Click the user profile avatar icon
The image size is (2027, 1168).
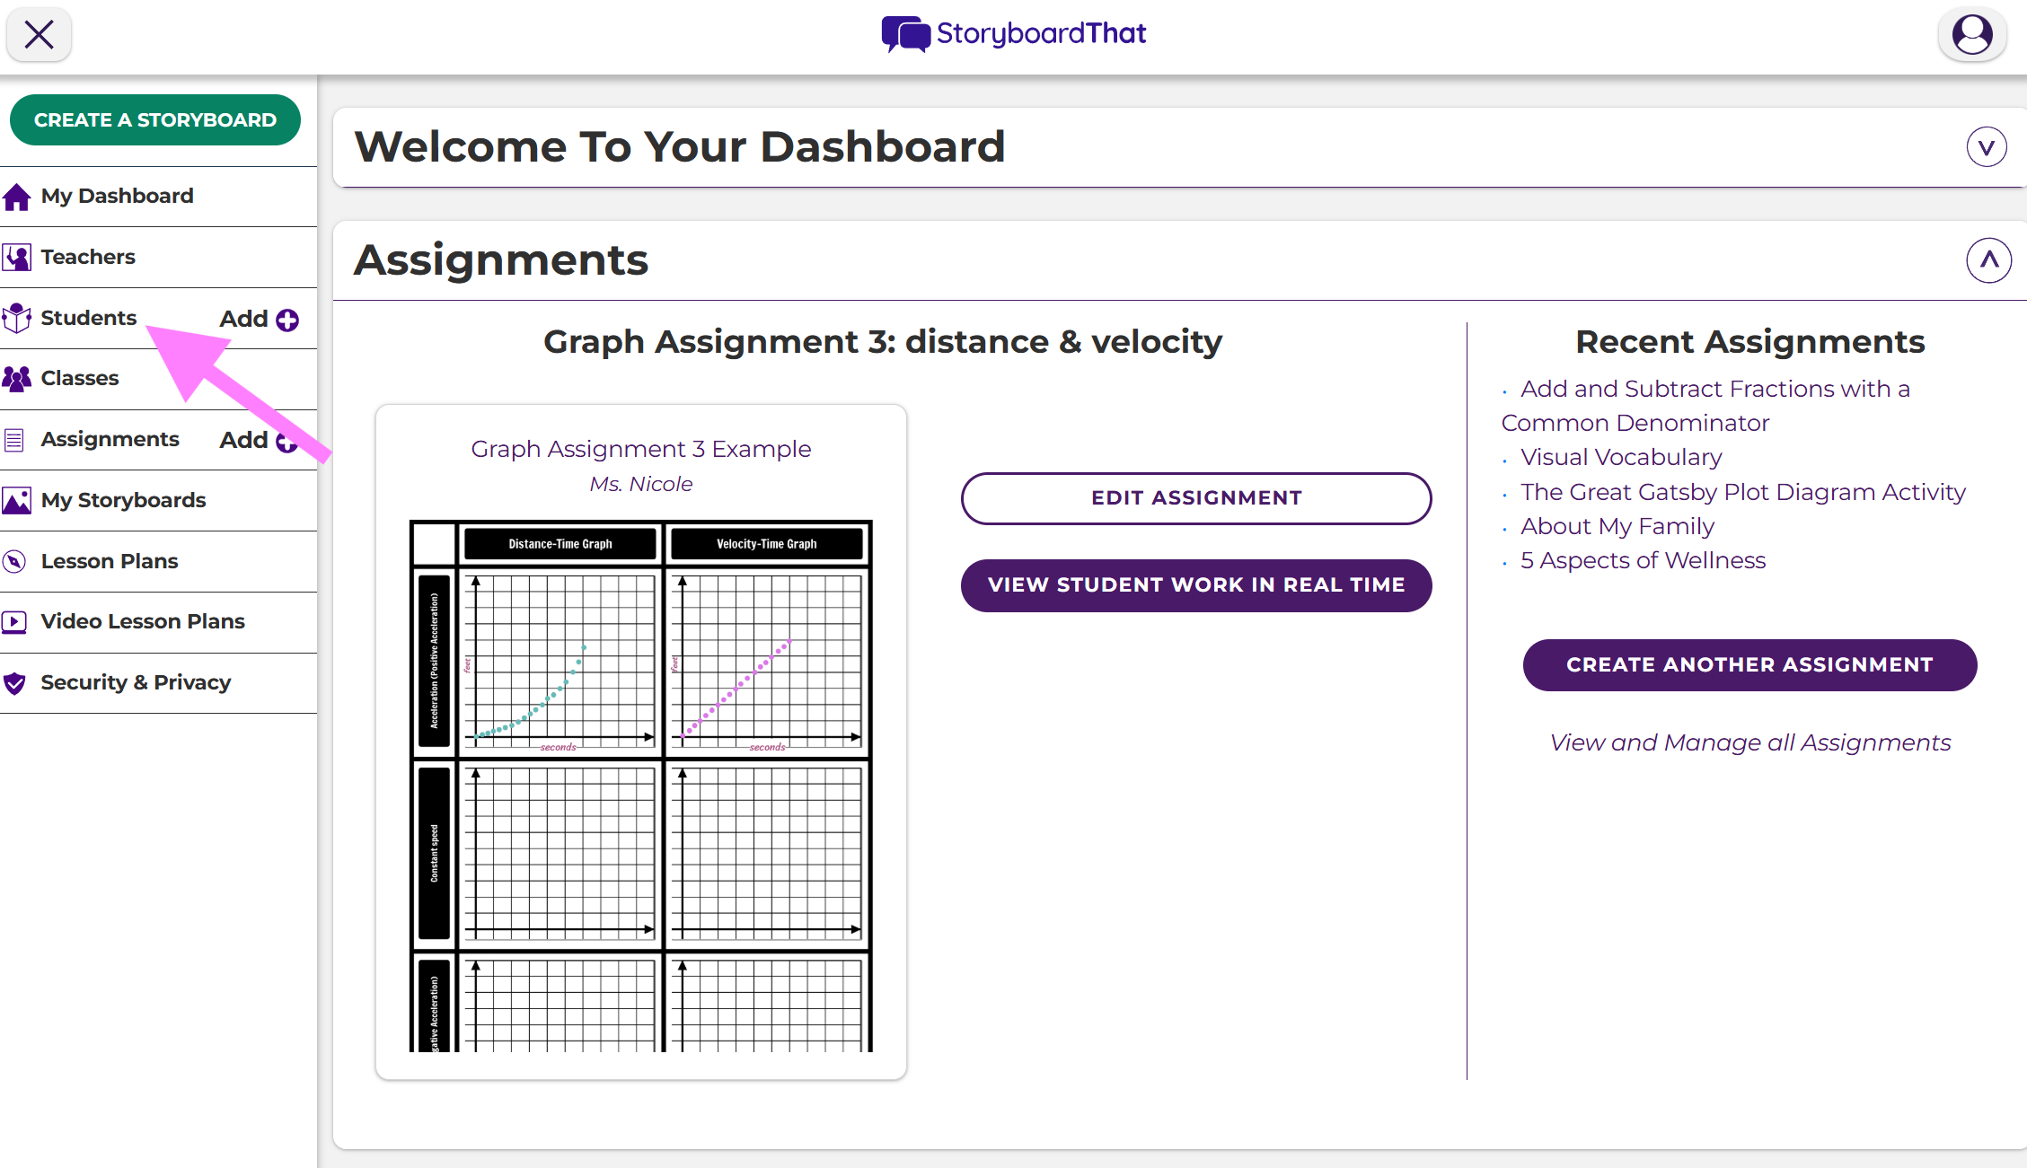click(1972, 35)
